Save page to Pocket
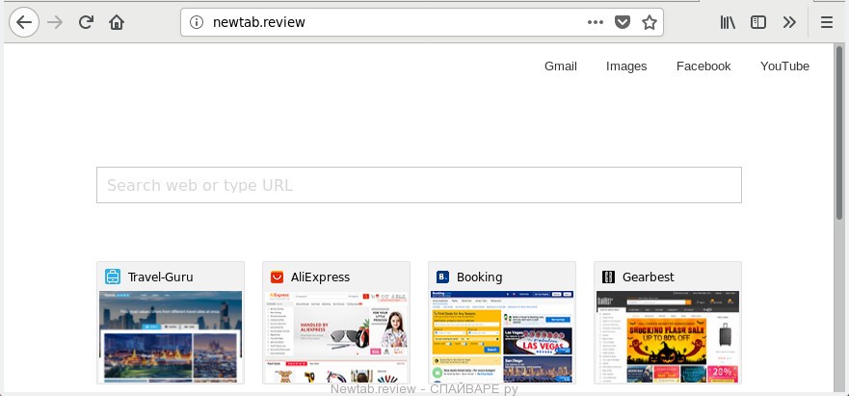The image size is (849, 396). tap(623, 22)
